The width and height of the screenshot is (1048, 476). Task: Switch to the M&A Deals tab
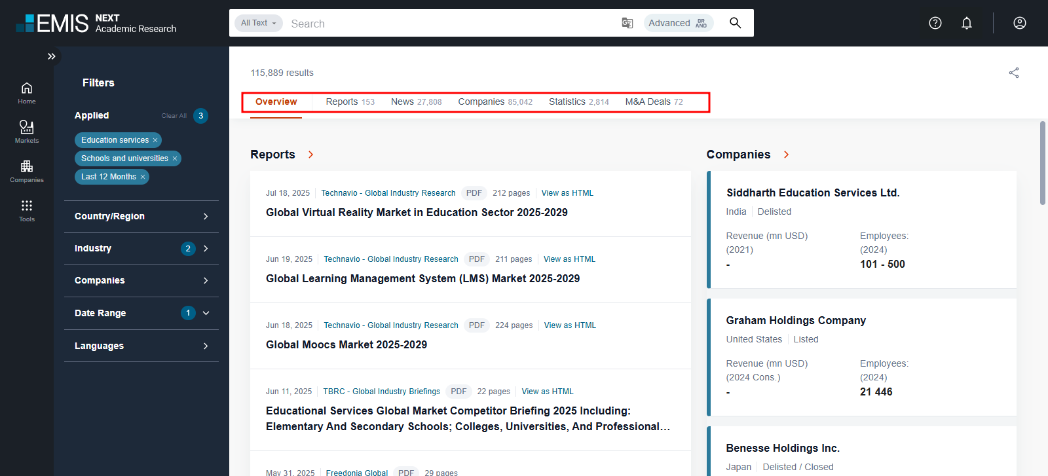tap(653, 101)
